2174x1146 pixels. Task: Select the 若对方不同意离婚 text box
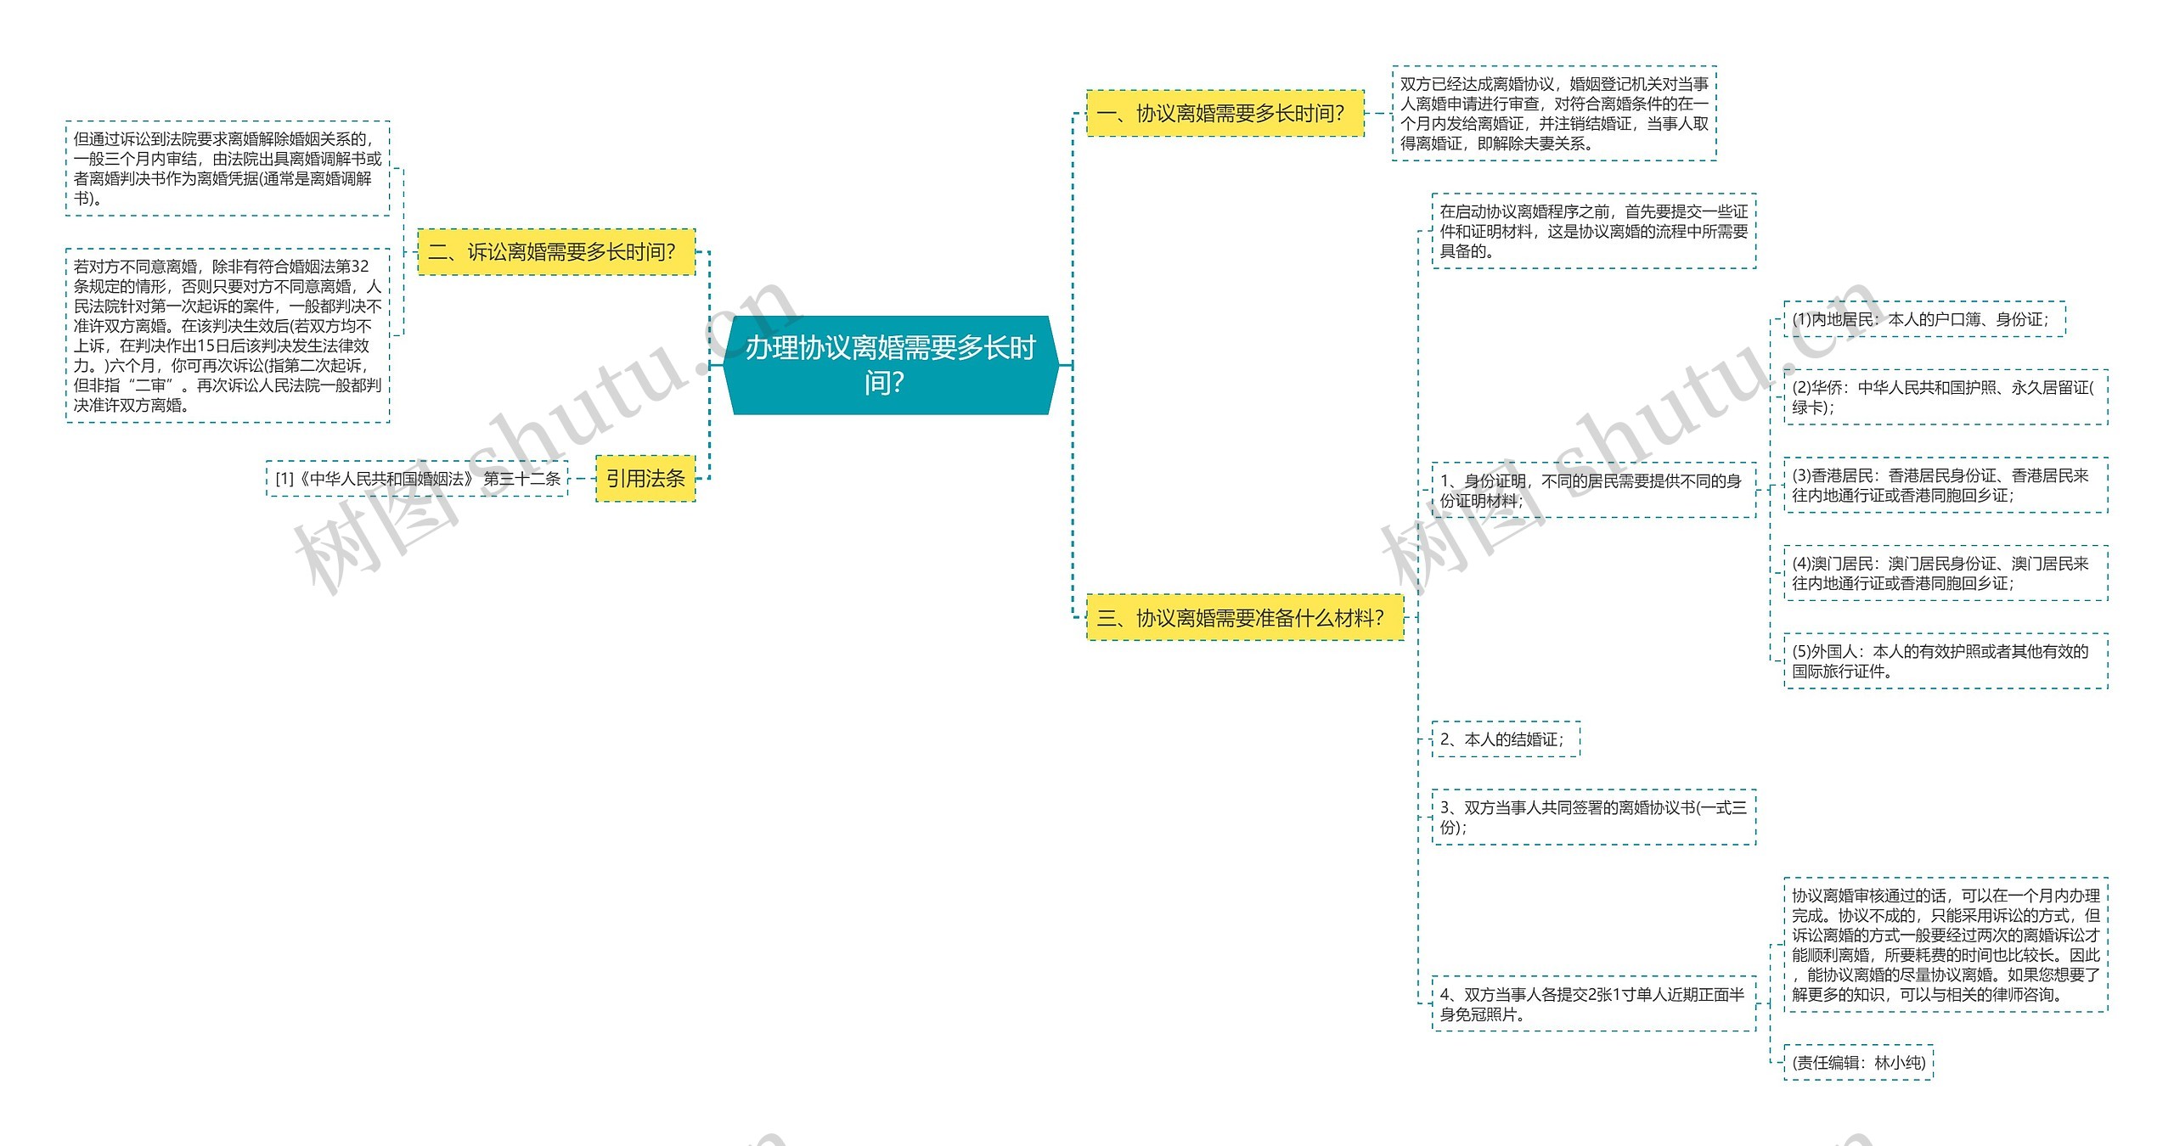(227, 335)
